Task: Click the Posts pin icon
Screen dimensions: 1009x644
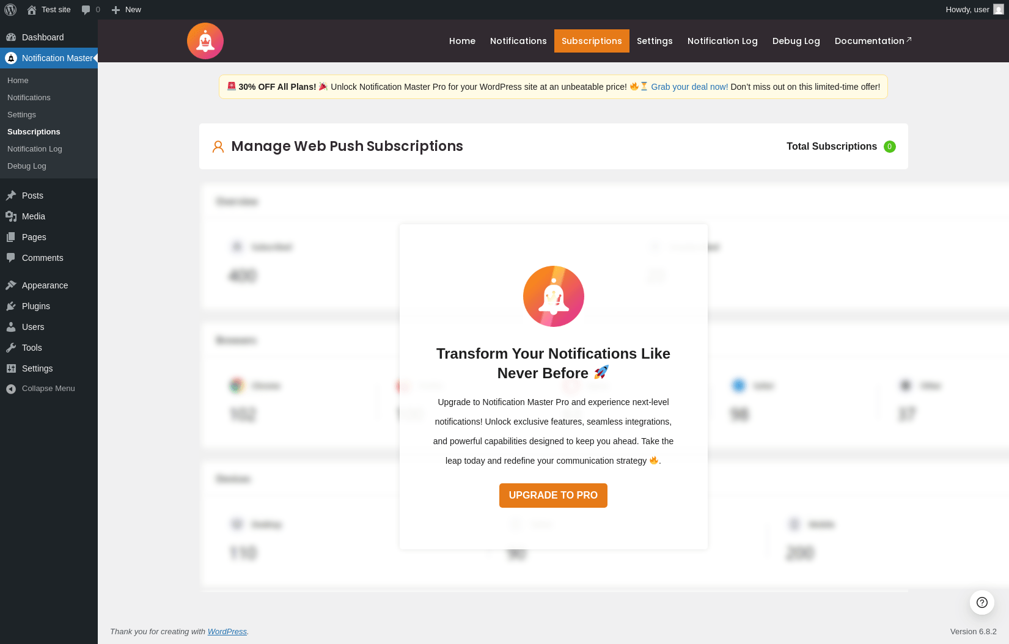Action: (11, 196)
